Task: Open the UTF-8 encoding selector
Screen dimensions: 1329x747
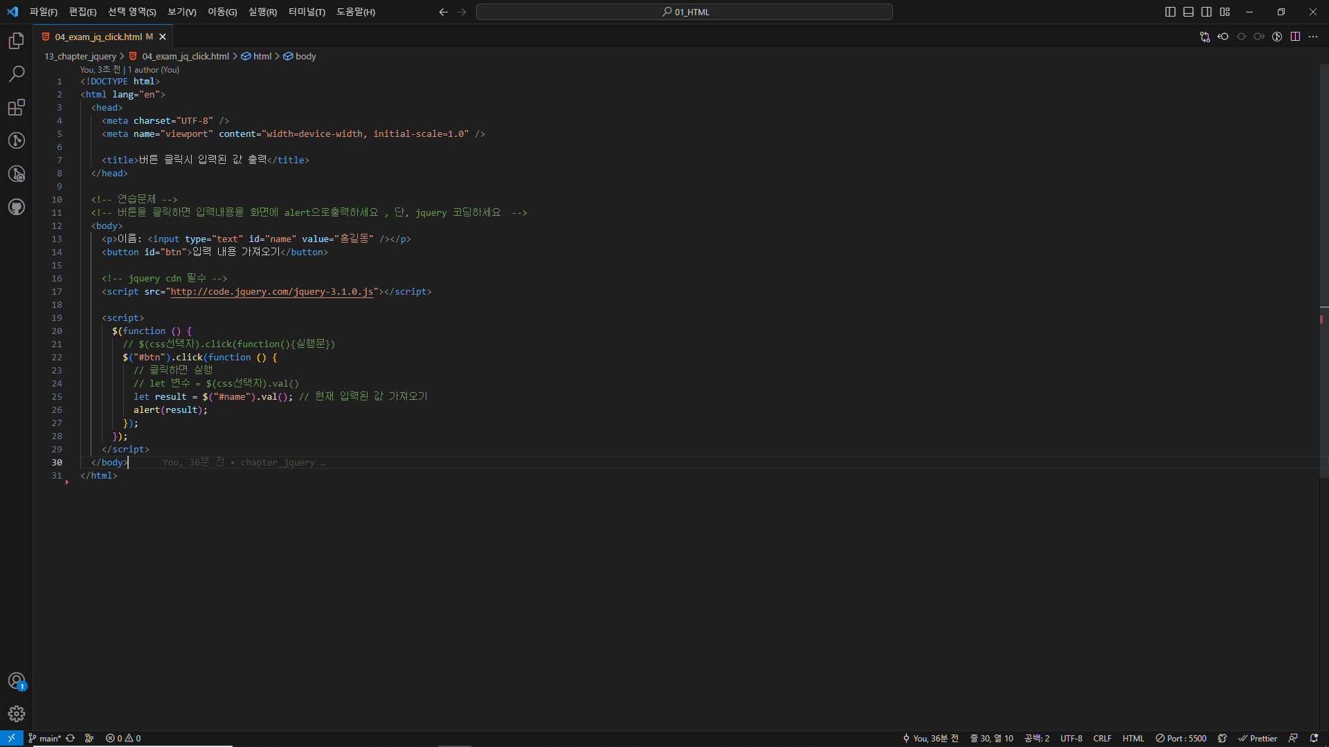Action: pyautogui.click(x=1071, y=738)
